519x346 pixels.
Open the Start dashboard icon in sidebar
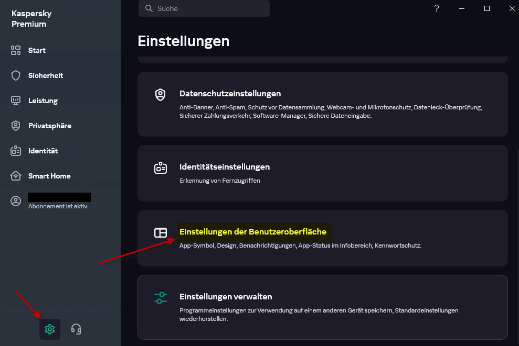[16, 50]
